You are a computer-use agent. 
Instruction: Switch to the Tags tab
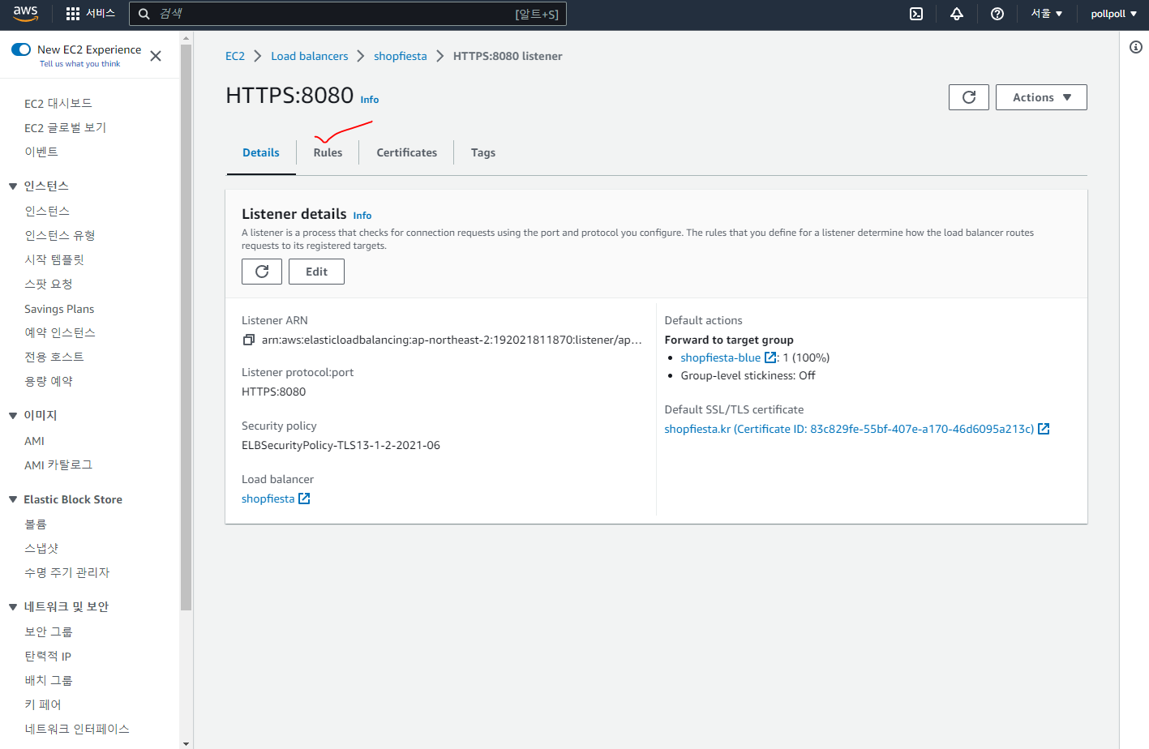[x=483, y=152]
